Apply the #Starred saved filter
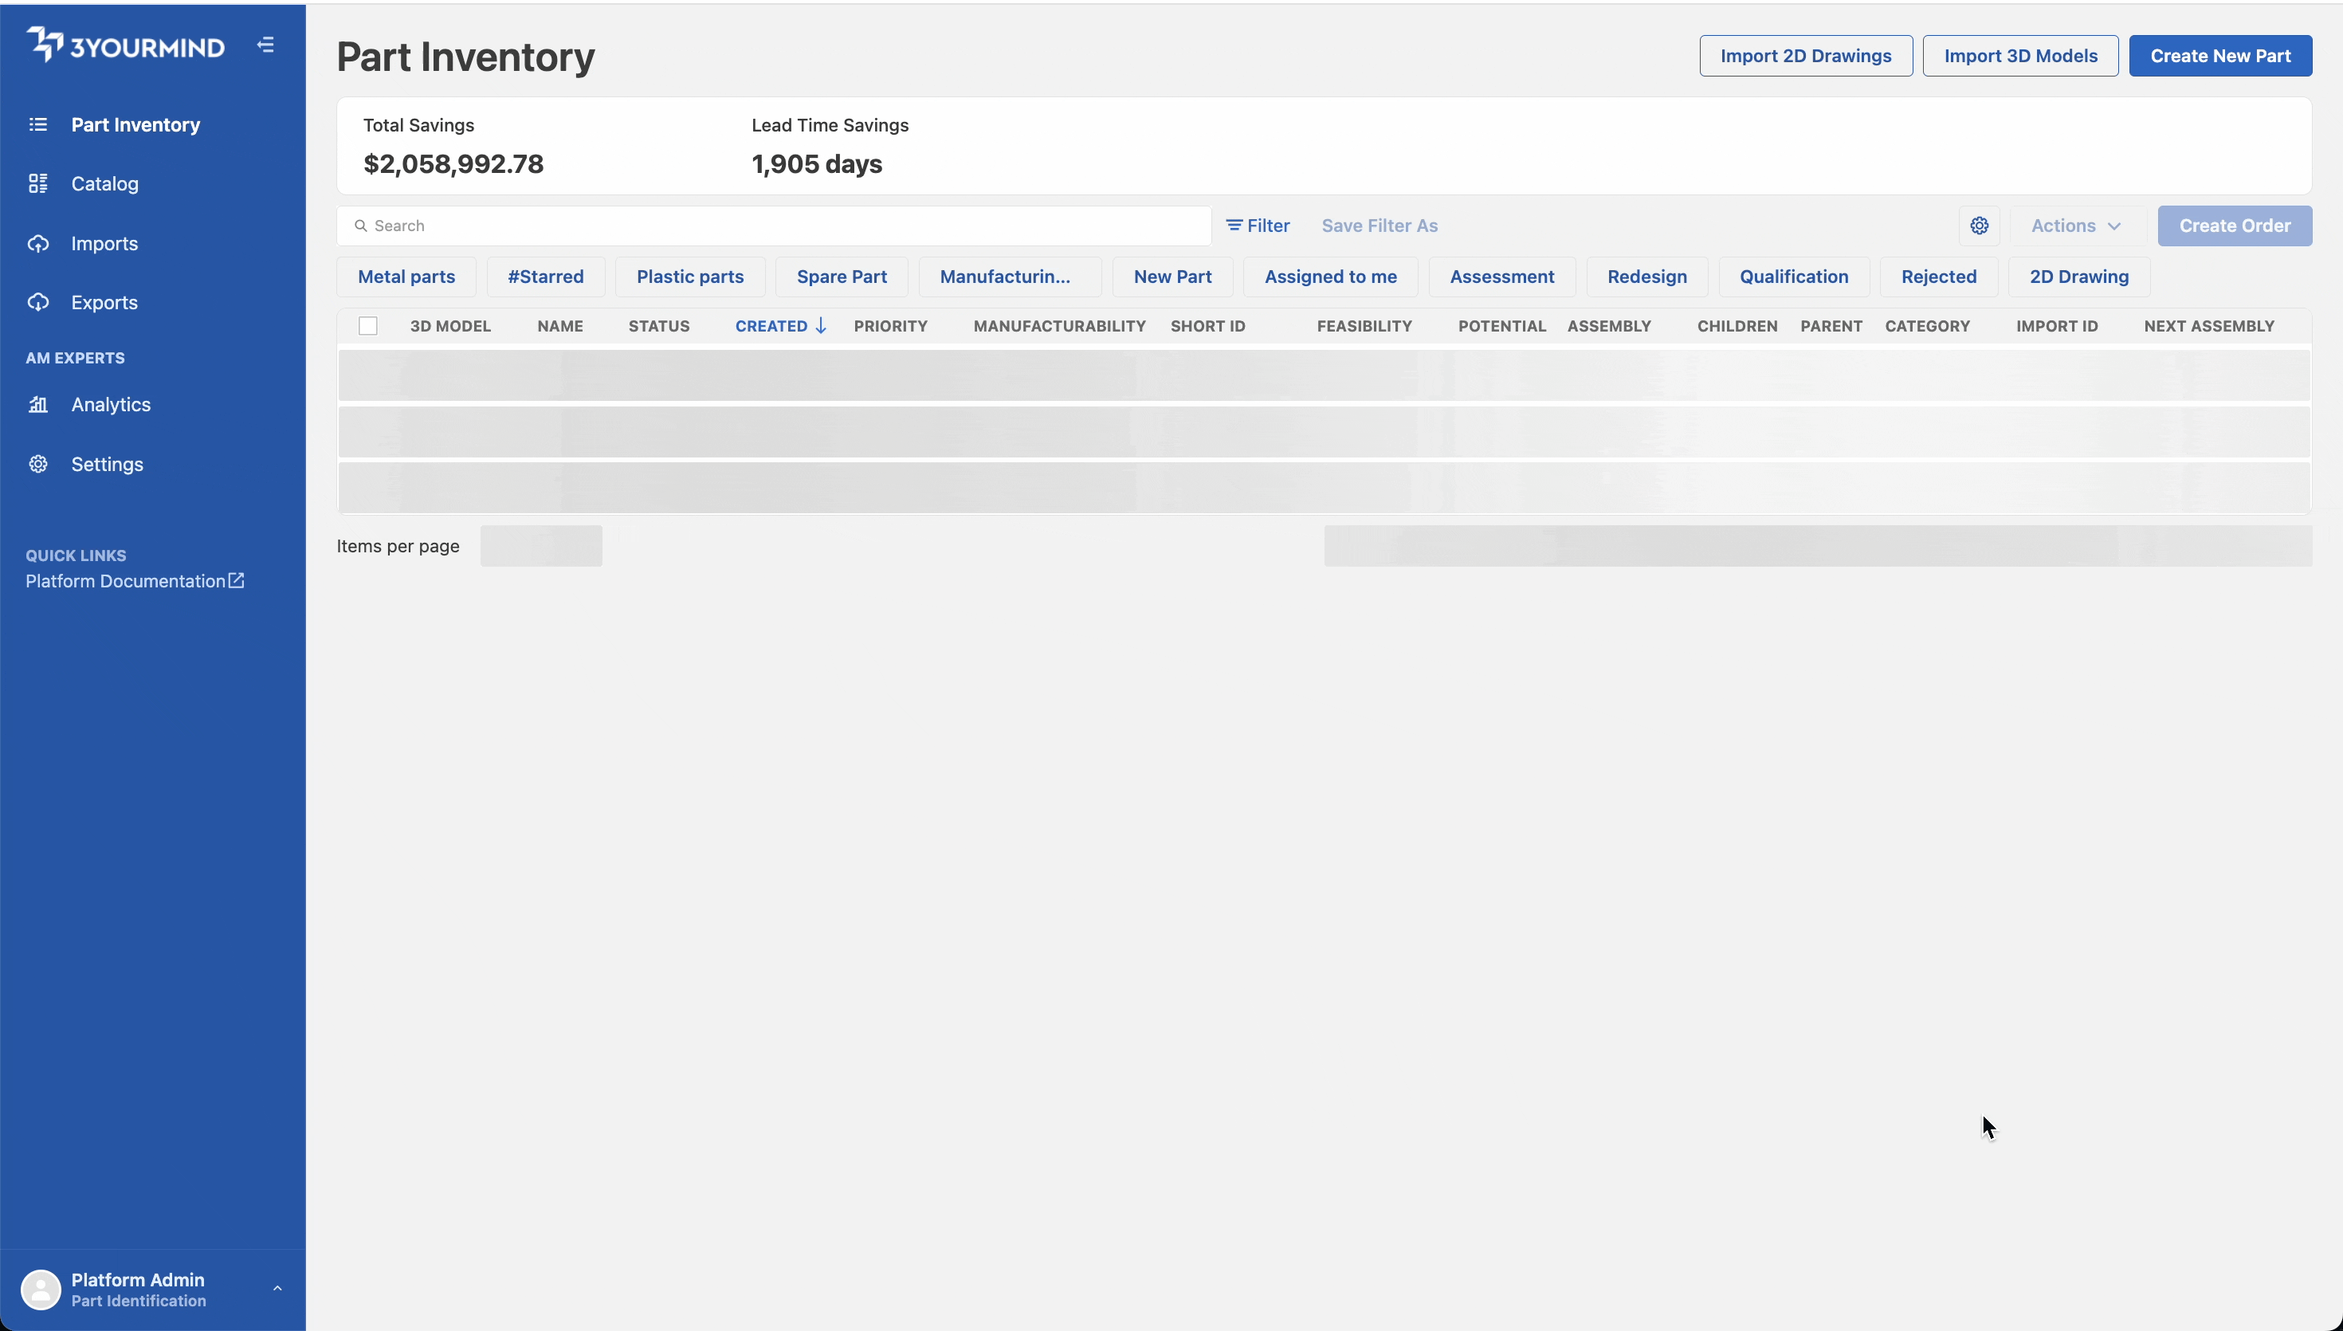 pyautogui.click(x=546, y=277)
